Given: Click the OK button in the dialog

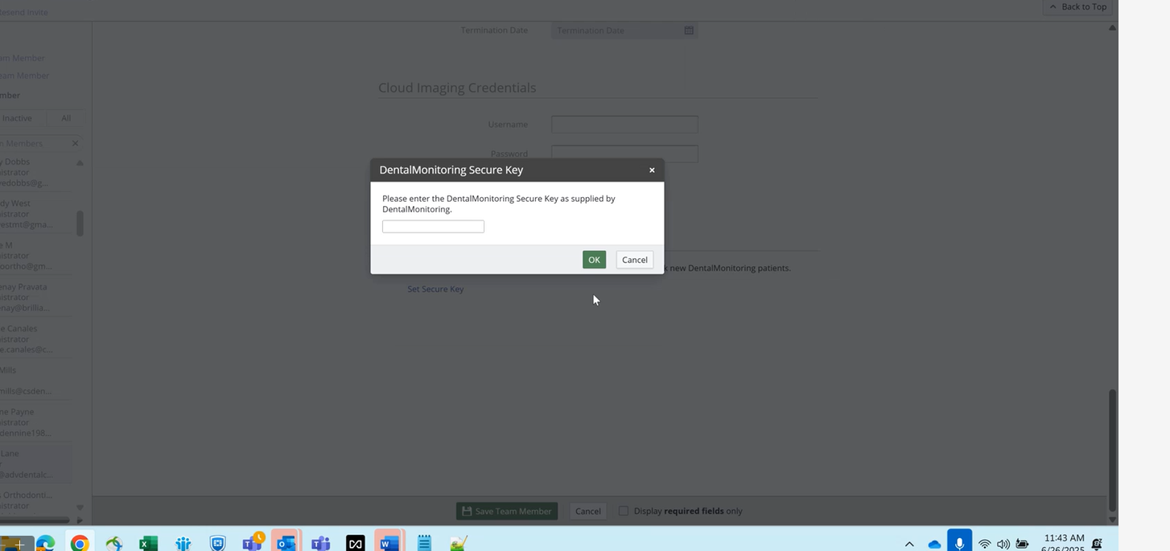Looking at the screenshot, I should click(x=594, y=260).
